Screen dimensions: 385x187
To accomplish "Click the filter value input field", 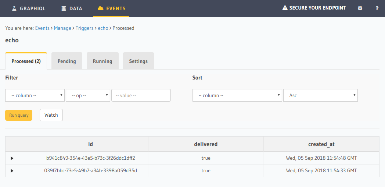I will click(141, 95).
